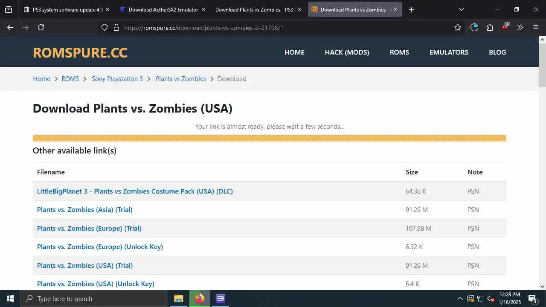Open Firefox View icon in tab bar
This screenshot has height=307, width=546.
[9, 9]
